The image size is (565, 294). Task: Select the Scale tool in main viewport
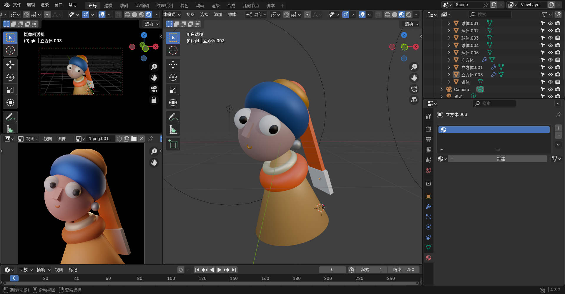click(x=173, y=90)
